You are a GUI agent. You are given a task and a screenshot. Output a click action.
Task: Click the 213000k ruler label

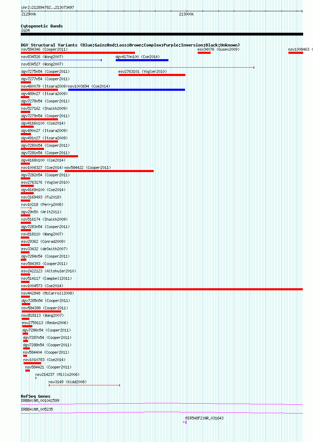pos(186,14)
